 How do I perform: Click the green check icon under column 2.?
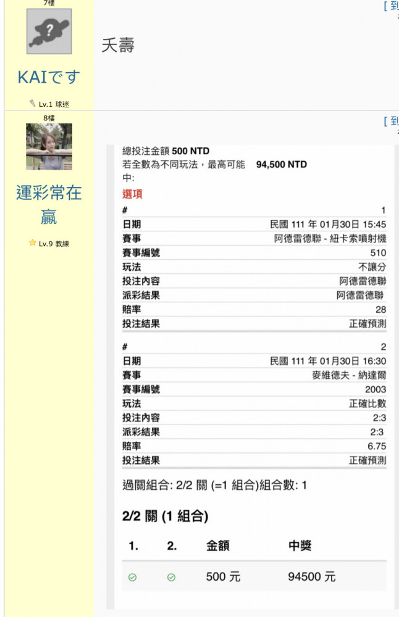pos(171,578)
